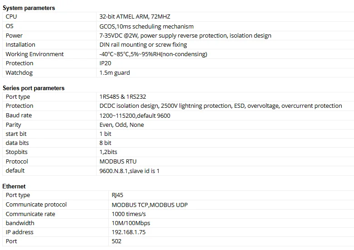Click the Working Environment row label
The width and height of the screenshot is (354, 250).
point(34,54)
